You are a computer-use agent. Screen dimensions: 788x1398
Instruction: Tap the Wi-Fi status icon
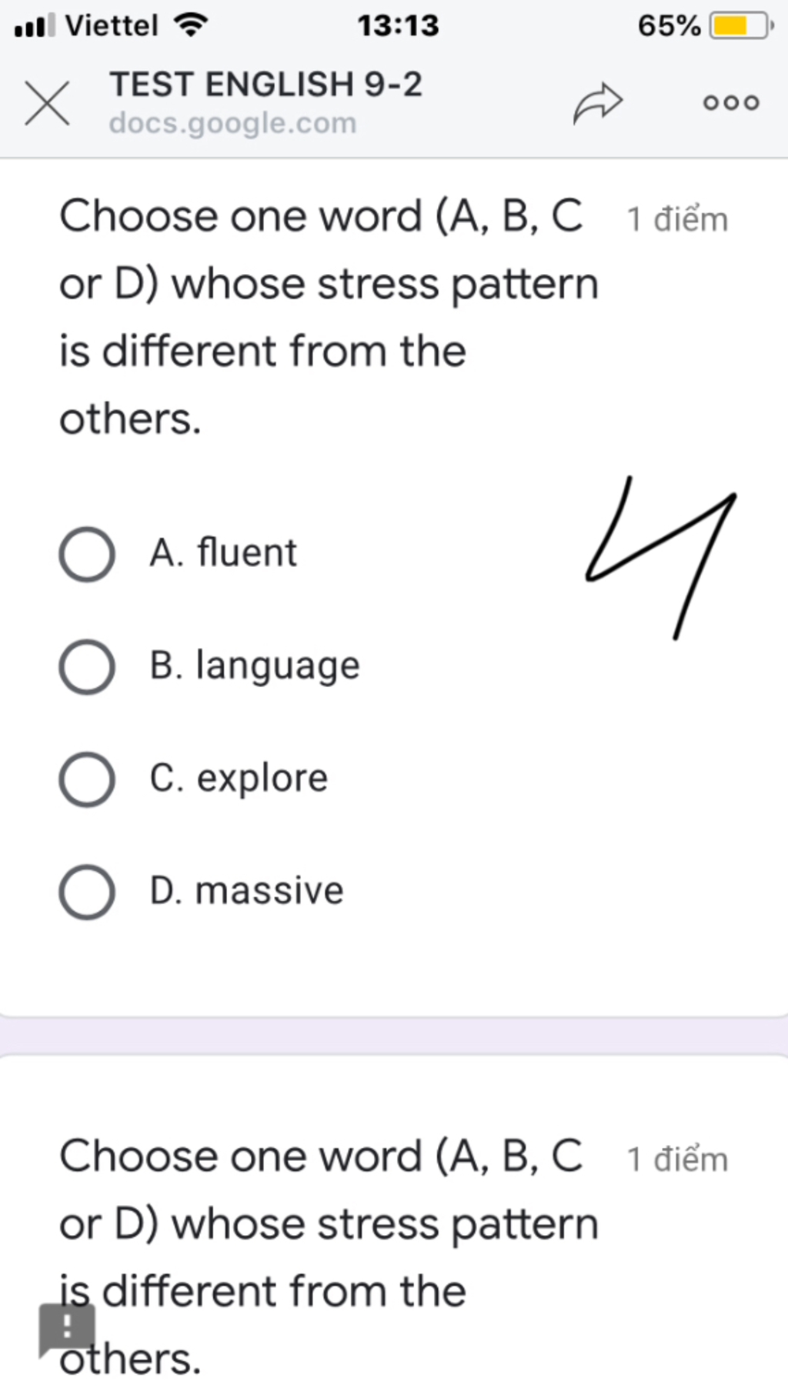pyautogui.click(x=191, y=26)
